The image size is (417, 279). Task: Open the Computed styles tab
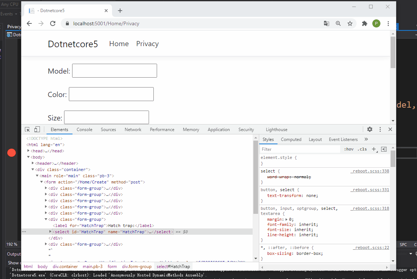291,139
